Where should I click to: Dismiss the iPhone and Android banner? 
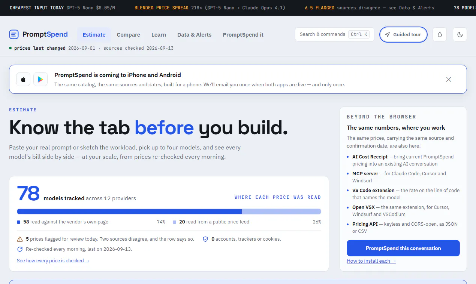pyautogui.click(x=449, y=79)
